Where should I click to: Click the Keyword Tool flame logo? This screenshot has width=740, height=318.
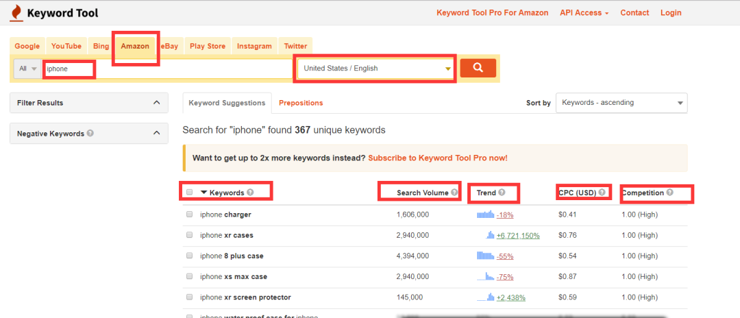tap(17, 13)
